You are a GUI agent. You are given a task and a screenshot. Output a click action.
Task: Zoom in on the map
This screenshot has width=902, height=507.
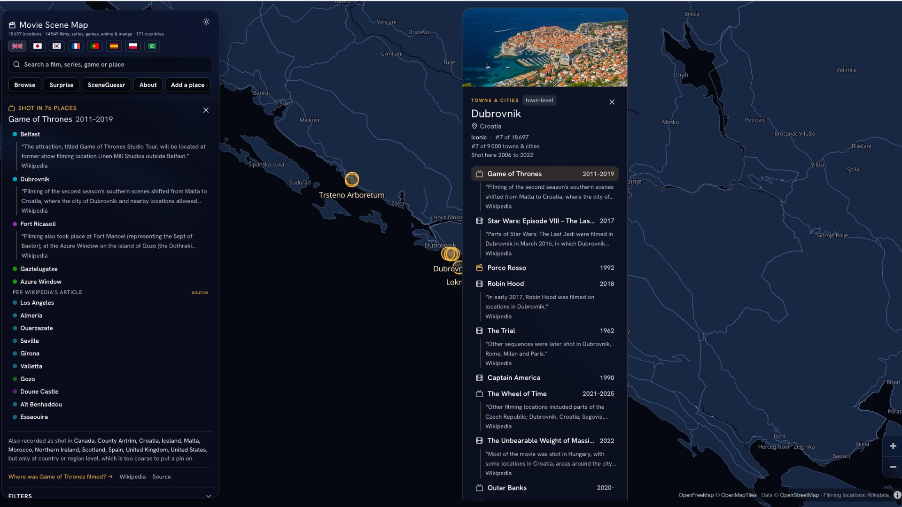click(x=893, y=446)
